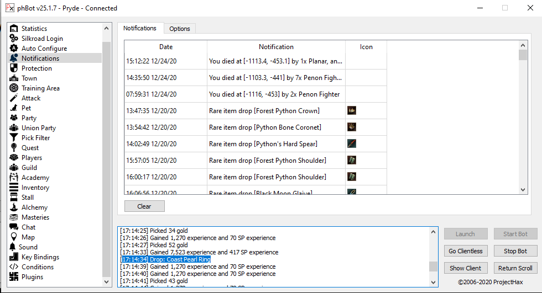This screenshot has width=542, height=293.
Task: Open the Sound settings entry
Action: click(x=28, y=247)
